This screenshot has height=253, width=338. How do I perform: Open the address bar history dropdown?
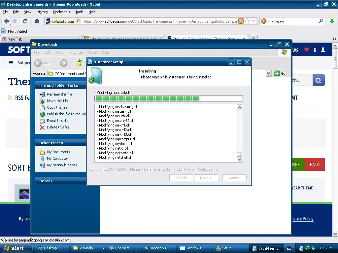click(254, 21)
